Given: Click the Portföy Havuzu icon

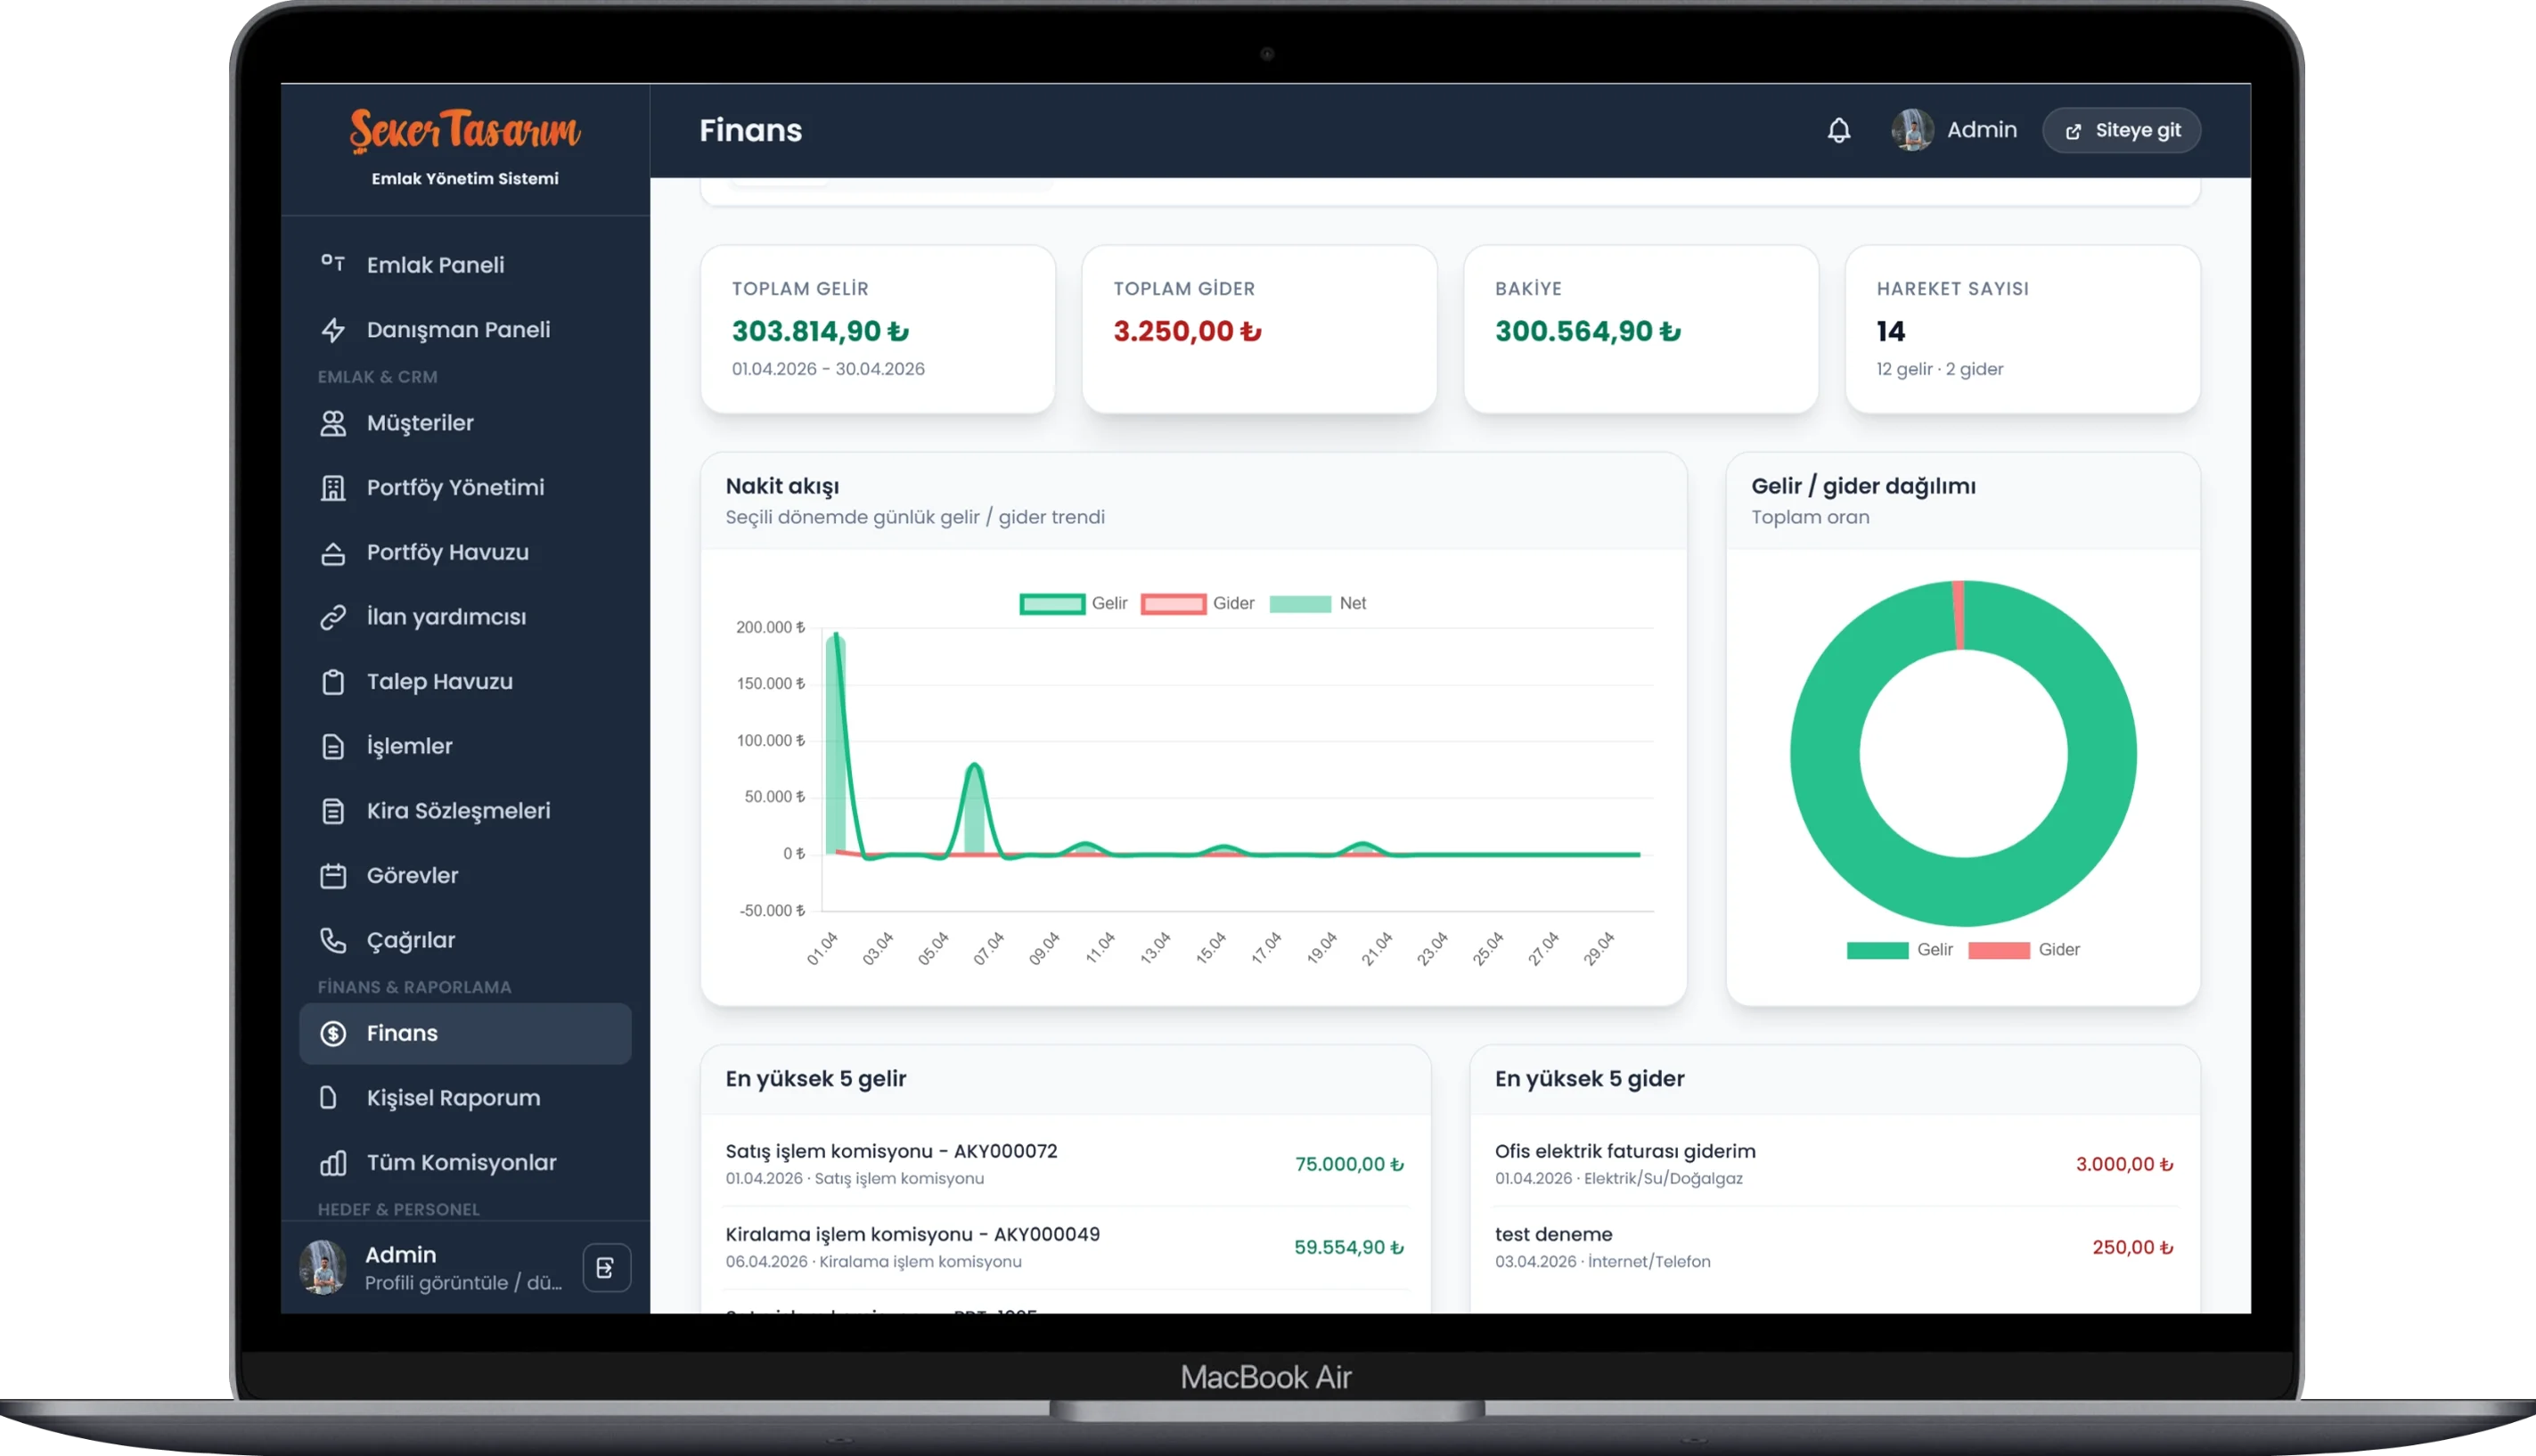Looking at the screenshot, I should (x=333, y=553).
